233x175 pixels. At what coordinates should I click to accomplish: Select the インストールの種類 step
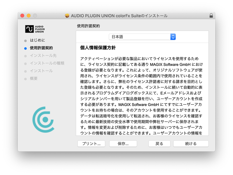(47, 63)
